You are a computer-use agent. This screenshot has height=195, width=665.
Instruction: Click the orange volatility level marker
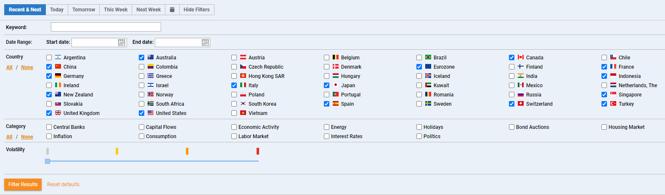coord(187,151)
